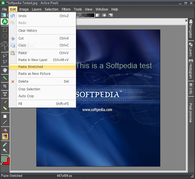Open the Window menu

coord(102,9)
